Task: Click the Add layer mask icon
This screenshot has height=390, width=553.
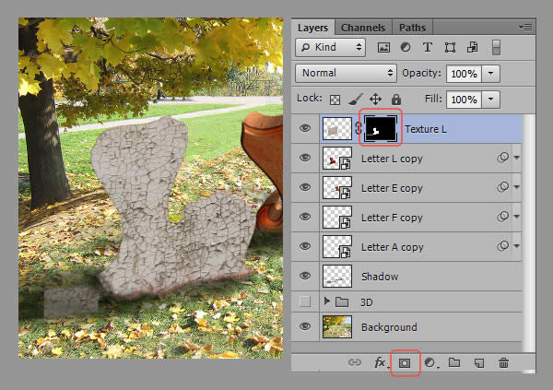Action: click(405, 363)
